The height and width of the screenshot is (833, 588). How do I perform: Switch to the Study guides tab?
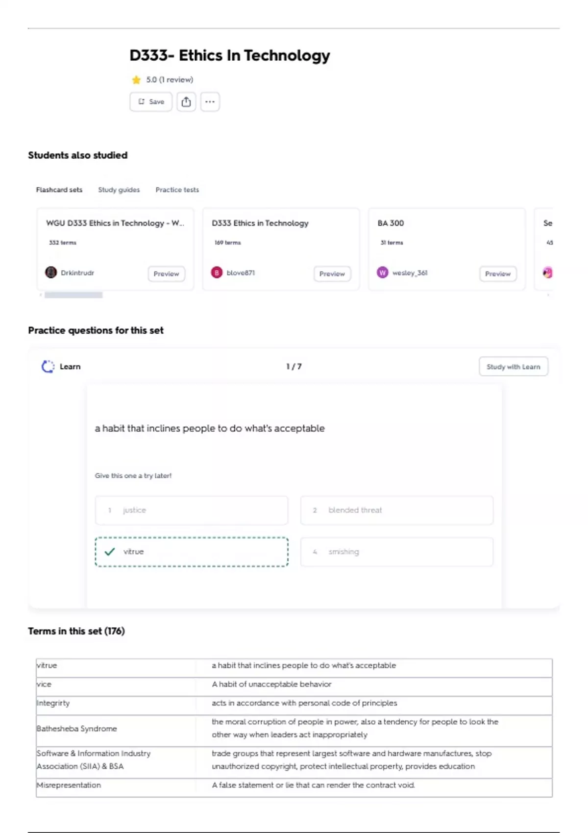click(x=119, y=190)
